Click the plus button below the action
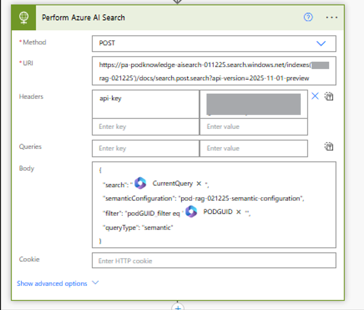364x310 pixels. tap(178, 306)
